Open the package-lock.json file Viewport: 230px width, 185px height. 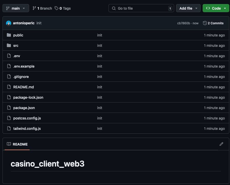[28, 97]
